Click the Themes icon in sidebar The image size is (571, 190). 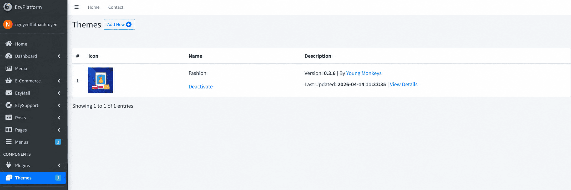(9, 178)
